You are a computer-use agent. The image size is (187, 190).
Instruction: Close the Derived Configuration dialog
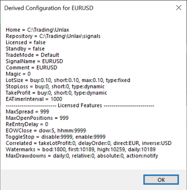[179, 7]
